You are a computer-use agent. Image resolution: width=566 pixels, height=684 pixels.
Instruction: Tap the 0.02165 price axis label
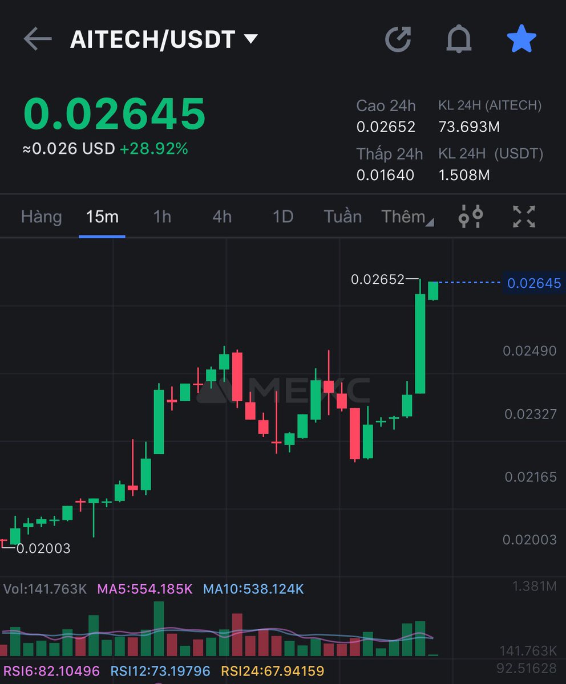click(x=530, y=477)
